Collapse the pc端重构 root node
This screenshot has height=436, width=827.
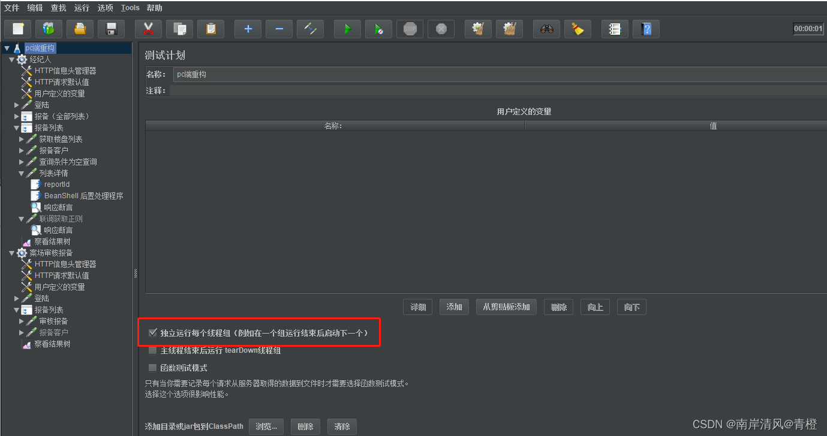pos(7,48)
